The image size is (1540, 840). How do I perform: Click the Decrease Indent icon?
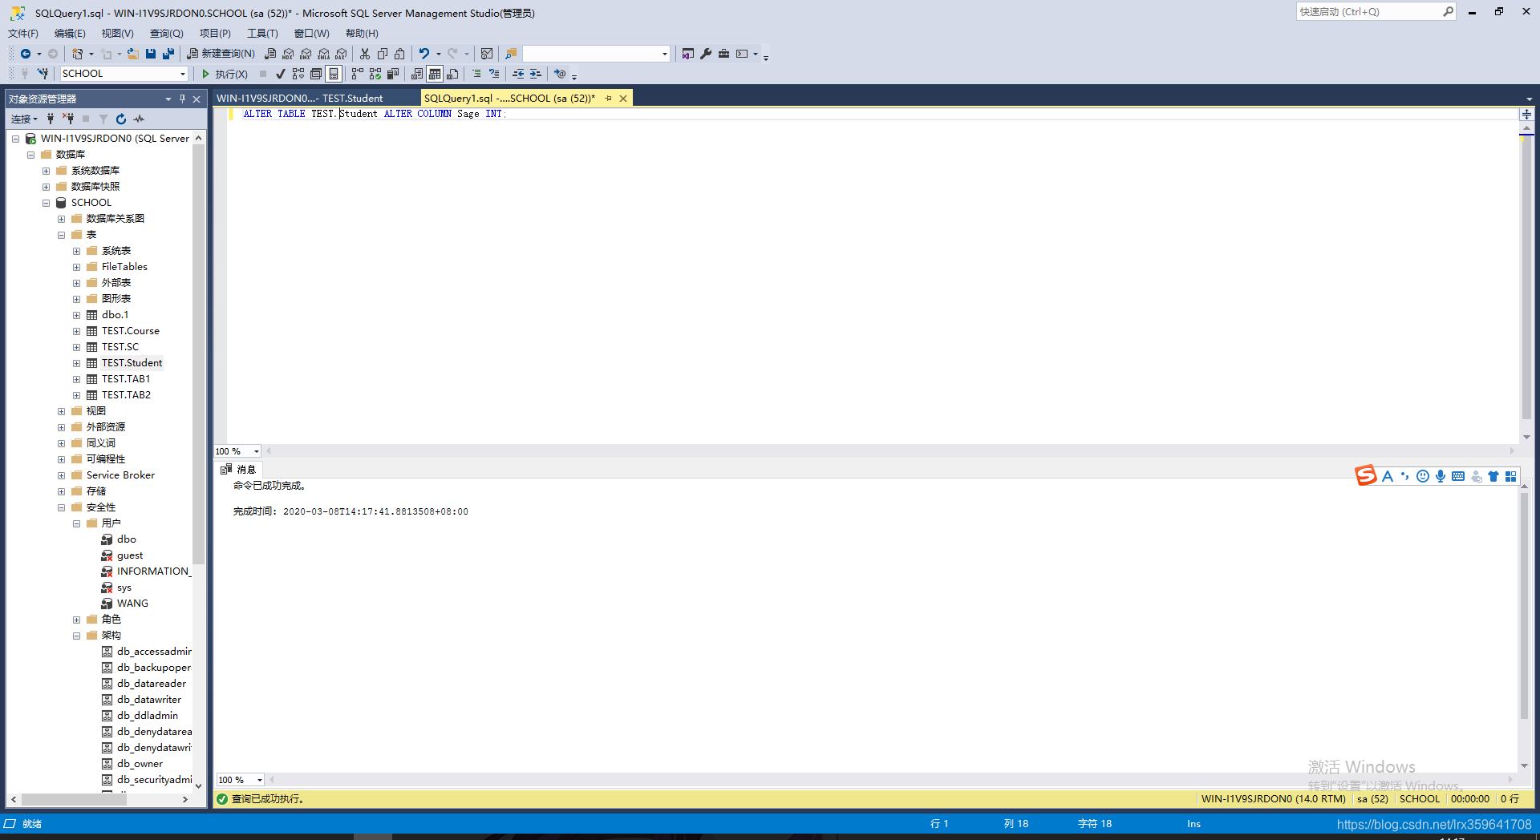click(518, 74)
